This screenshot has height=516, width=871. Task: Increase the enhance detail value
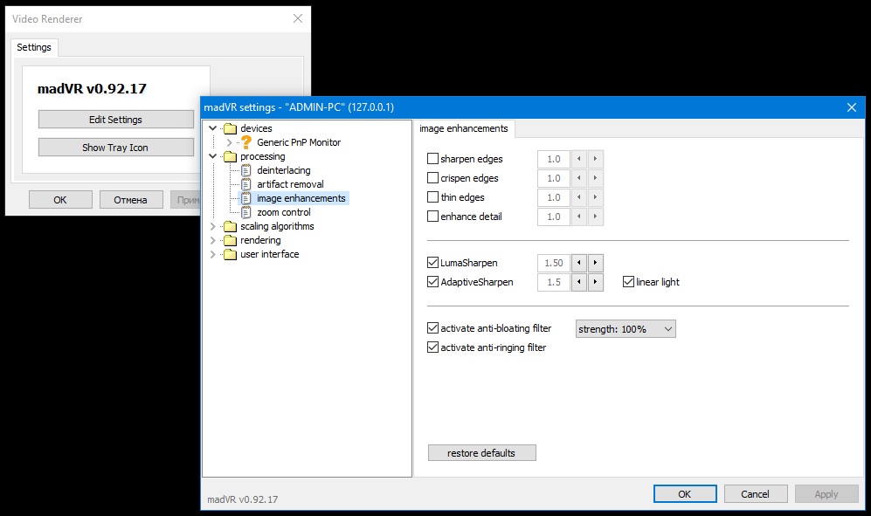(595, 217)
